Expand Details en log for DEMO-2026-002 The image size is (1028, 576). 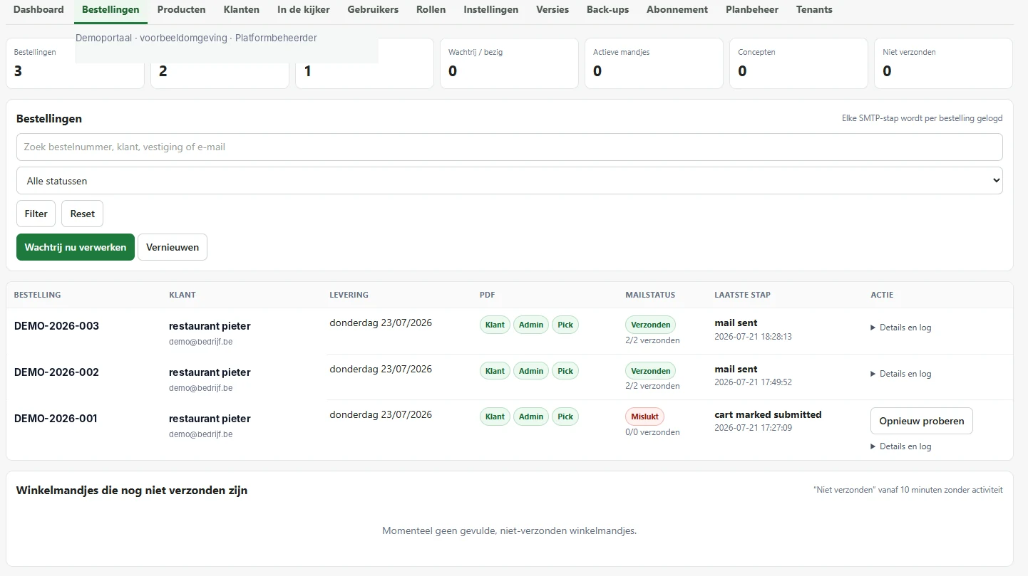click(901, 374)
